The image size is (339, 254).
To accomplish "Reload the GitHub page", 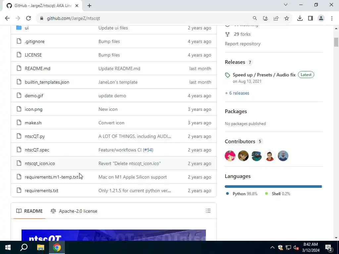I will click(28, 19).
